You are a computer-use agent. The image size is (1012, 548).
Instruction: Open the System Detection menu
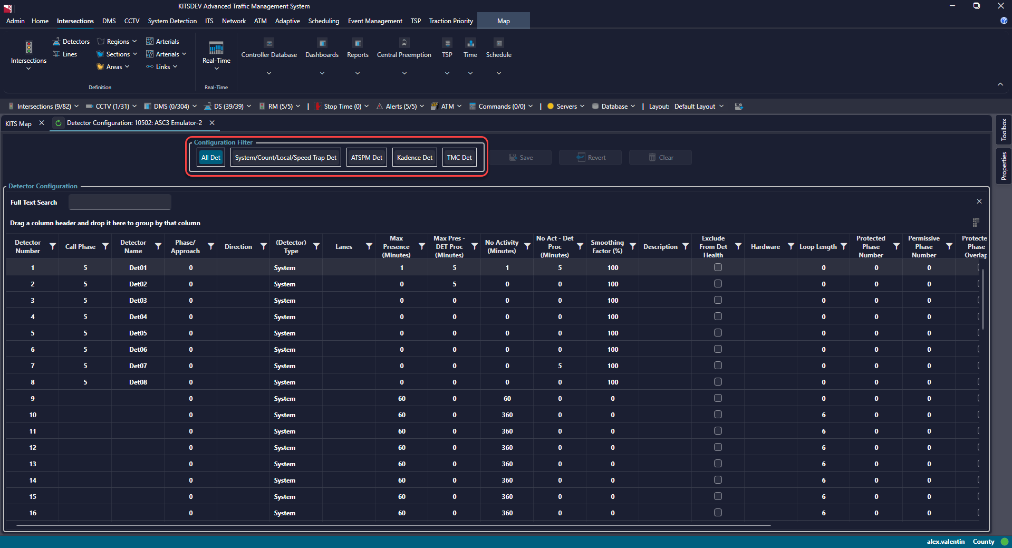(172, 21)
